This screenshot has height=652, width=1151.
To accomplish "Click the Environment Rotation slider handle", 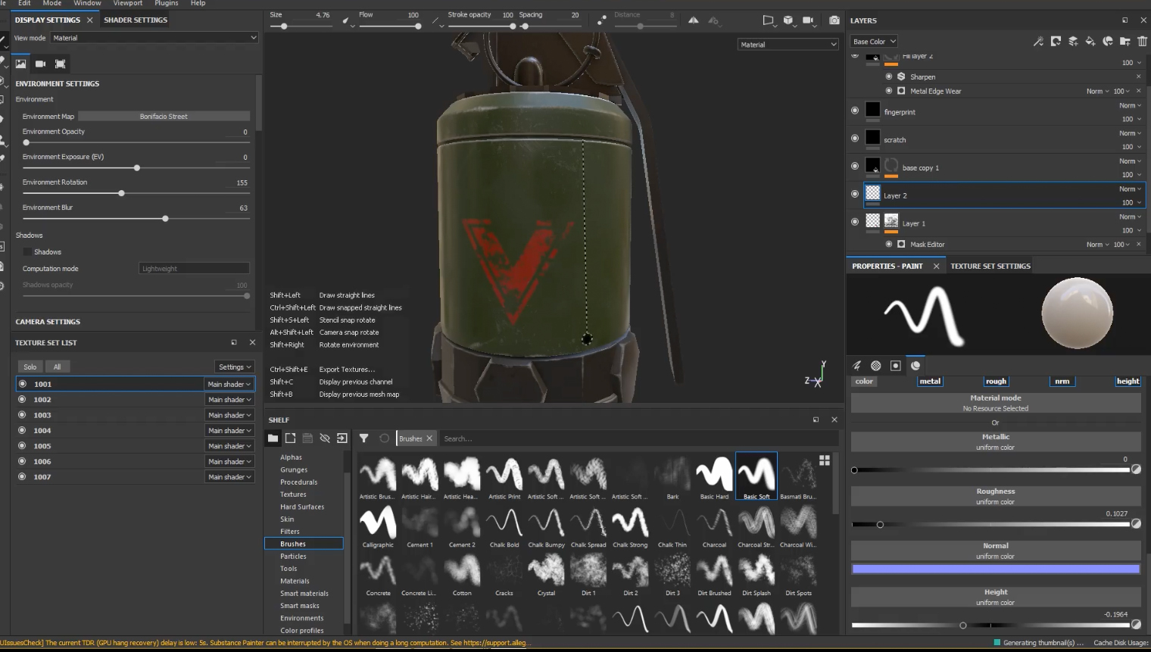I will [121, 194].
